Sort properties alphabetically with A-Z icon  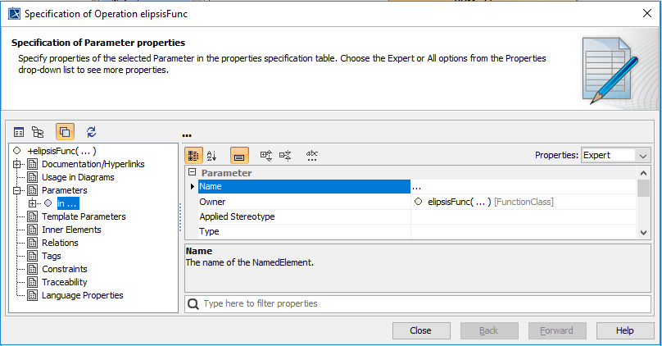(211, 155)
